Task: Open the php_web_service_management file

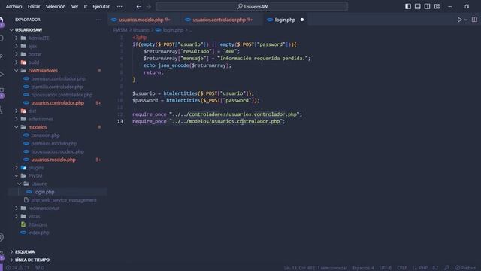Action: [63, 200]
